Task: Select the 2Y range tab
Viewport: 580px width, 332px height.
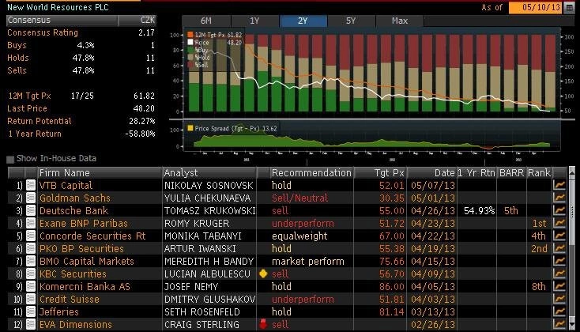Action: pyautogui.click(x=303, y=21)
